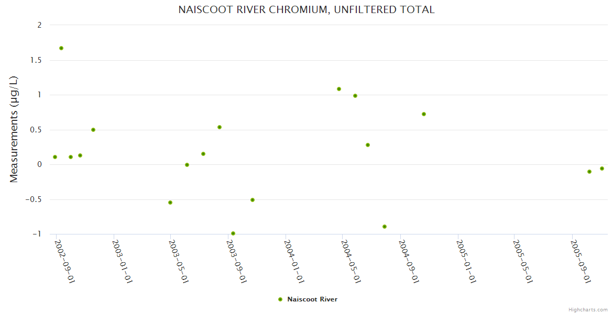Click the y-axis label '−0.5'
The width and height of the screenshot is (613, 314).
(34, 199)
